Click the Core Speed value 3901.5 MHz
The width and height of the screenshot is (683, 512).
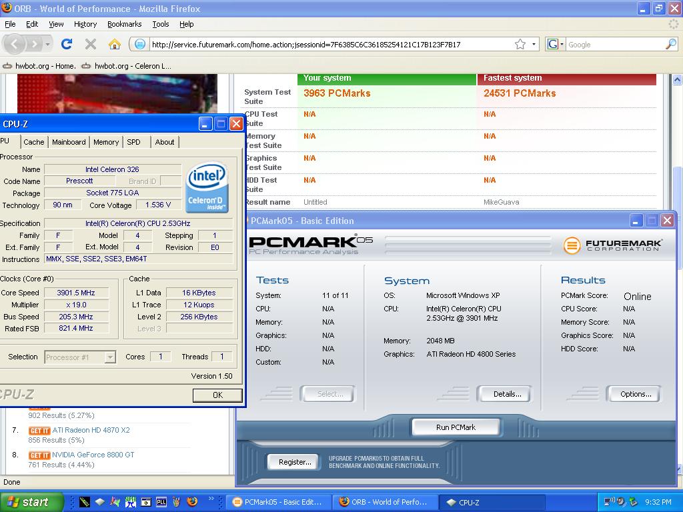click(x=76, y=293)
